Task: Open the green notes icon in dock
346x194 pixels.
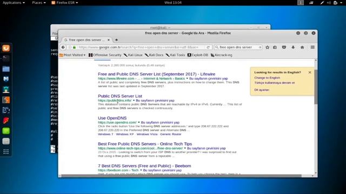Action: [6, 131]
